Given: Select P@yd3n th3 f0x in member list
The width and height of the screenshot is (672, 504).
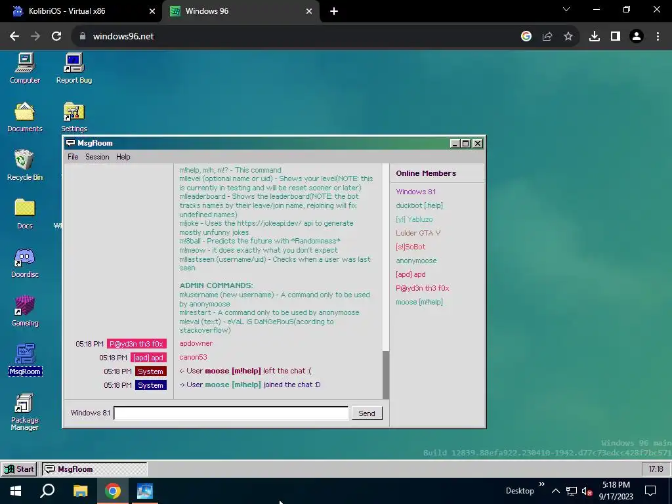Looking at the screenshot, I should (x=422, y=288).
